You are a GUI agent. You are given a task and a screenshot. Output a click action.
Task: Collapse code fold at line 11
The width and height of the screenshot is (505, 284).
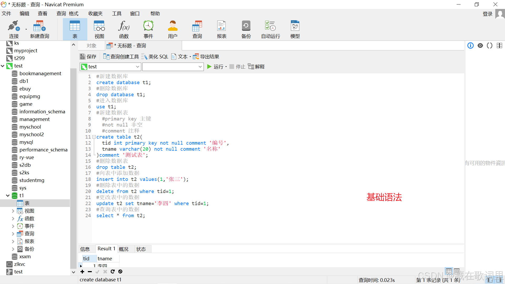point(94,137)
